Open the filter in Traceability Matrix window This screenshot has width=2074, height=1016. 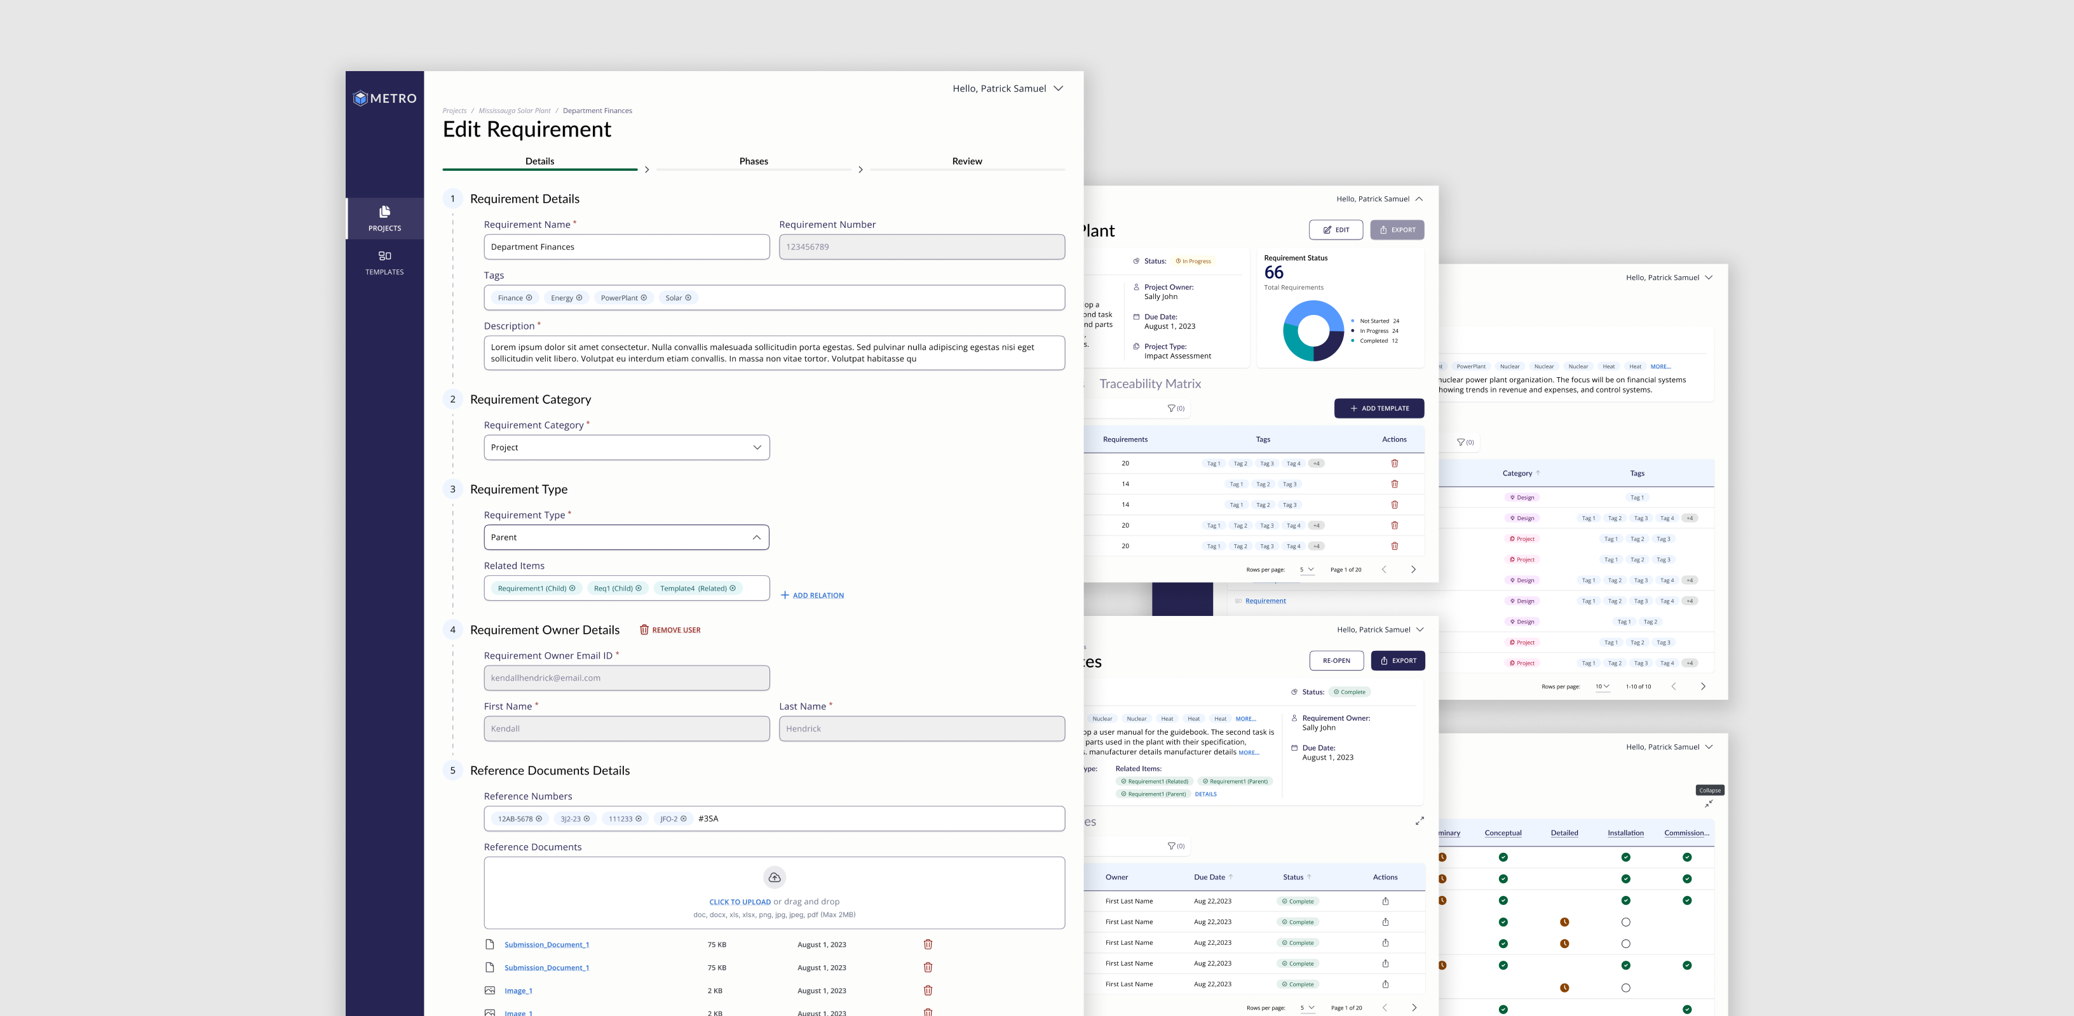[x=1176, y=409]
